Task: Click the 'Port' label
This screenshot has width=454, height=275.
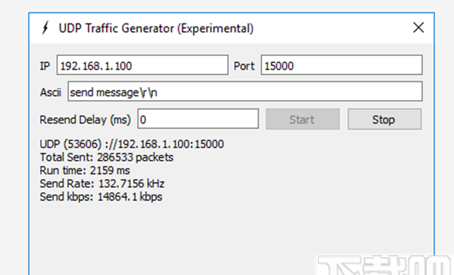Action: pos(244,66)
